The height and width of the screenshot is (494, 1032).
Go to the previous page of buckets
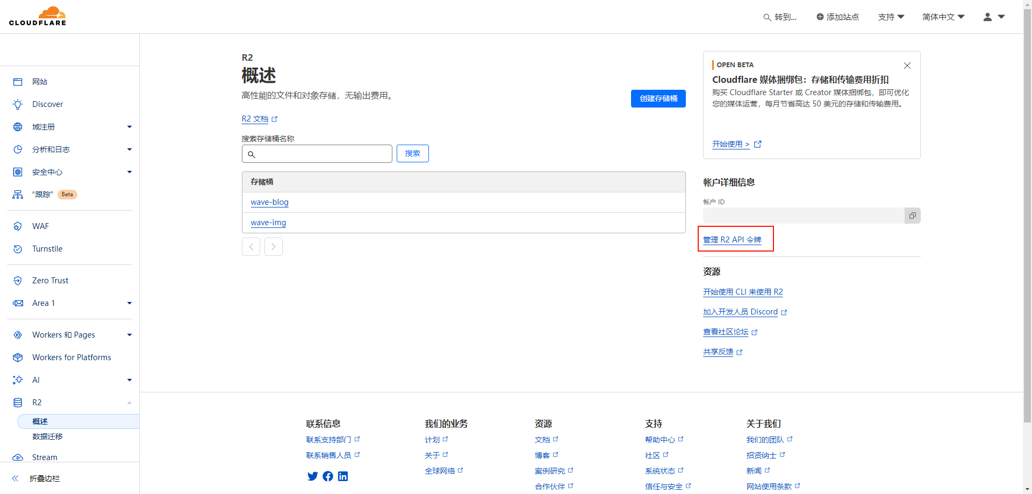pyautogui.click(x=251, y=247)
